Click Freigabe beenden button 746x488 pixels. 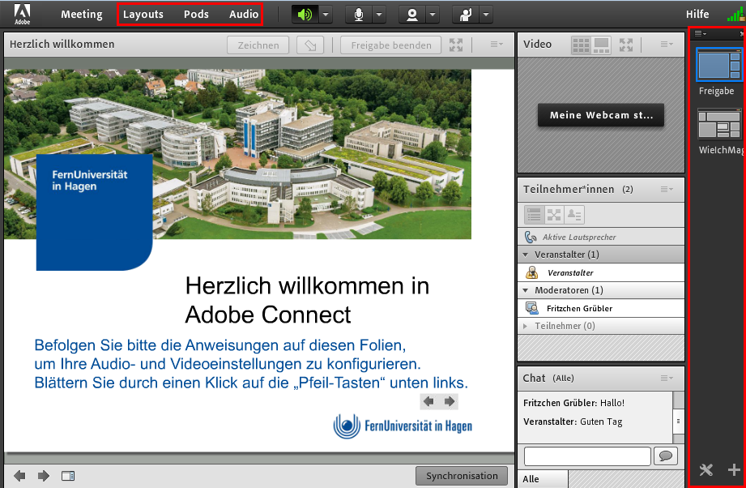391,45
